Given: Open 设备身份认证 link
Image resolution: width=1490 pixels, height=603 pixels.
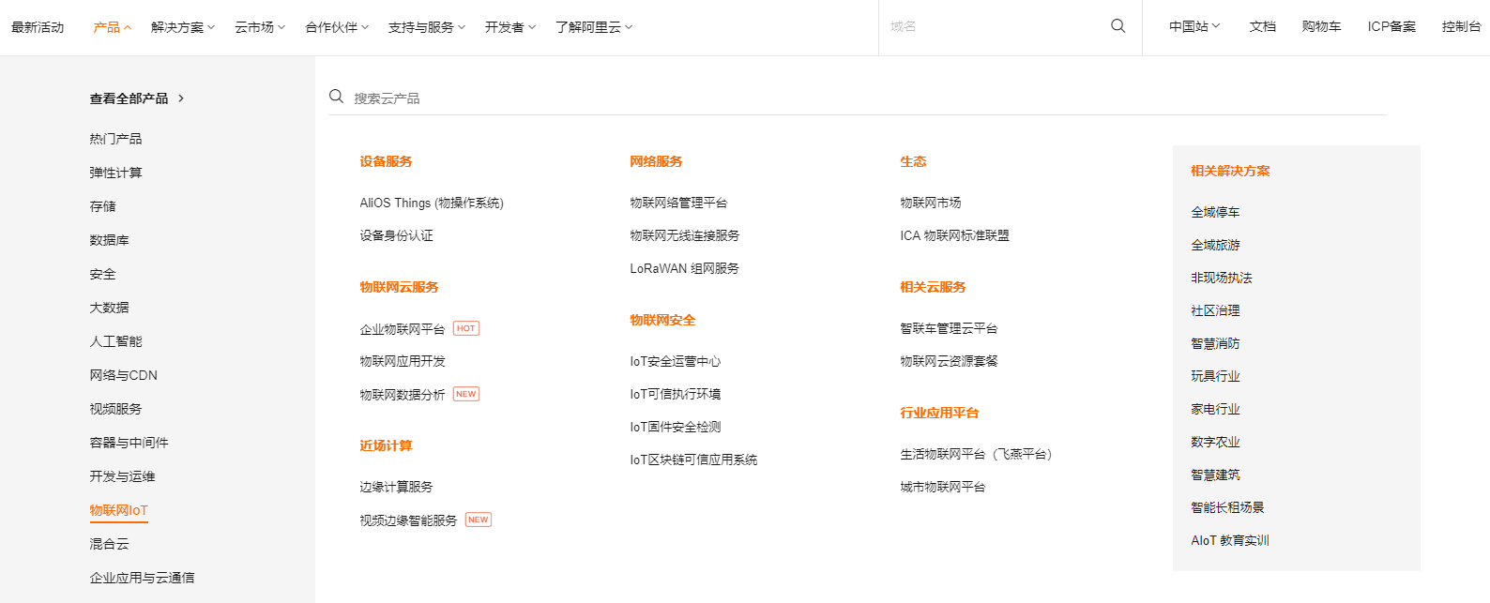Looking at the screenshot, I should 397,235.
